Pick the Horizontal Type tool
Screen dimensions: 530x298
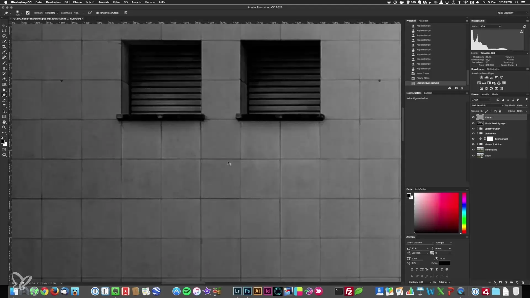[x=4, y=106]
